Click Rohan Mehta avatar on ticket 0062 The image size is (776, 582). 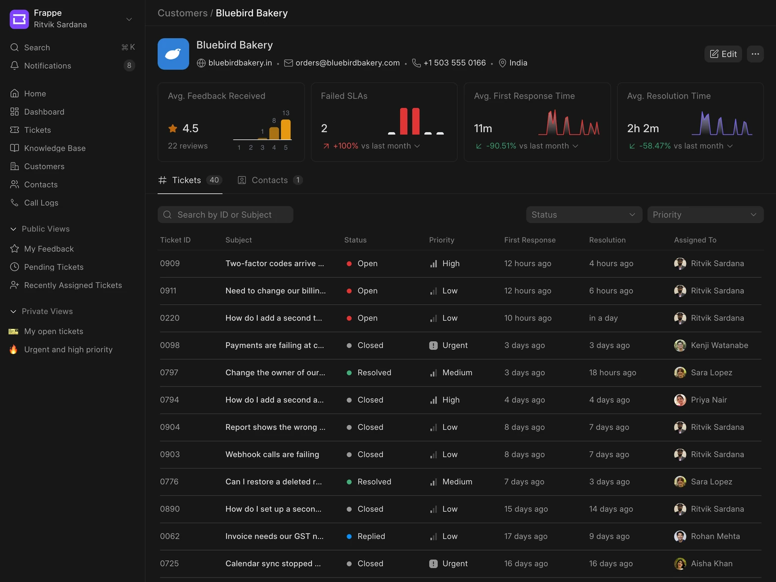680,536
